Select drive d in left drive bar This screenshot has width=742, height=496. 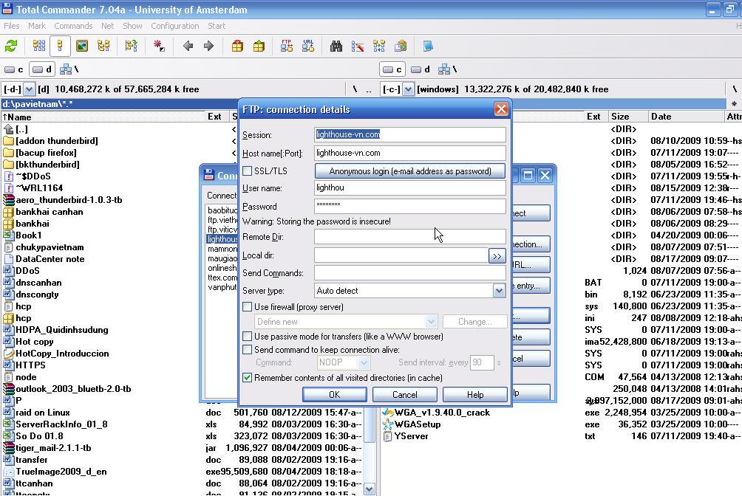[41, 69]
